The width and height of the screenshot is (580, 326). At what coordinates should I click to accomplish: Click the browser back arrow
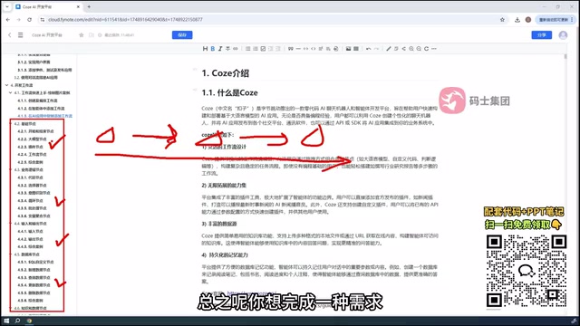coord(8,20)
